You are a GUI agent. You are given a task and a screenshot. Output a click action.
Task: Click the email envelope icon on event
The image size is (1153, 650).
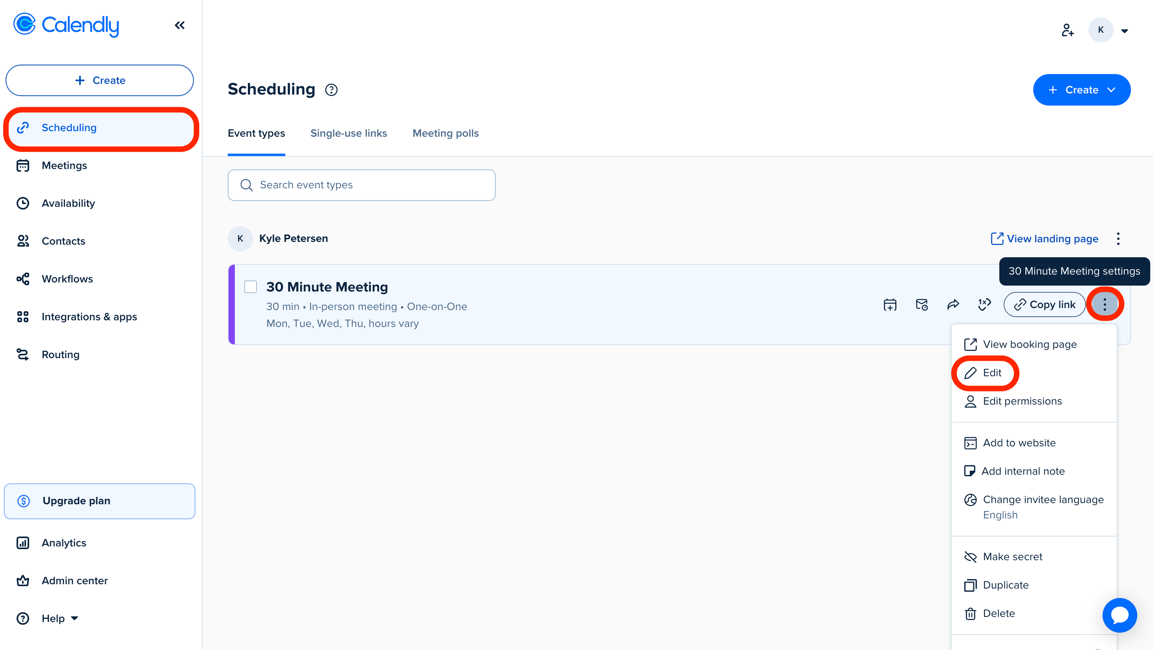click(922, 305)
